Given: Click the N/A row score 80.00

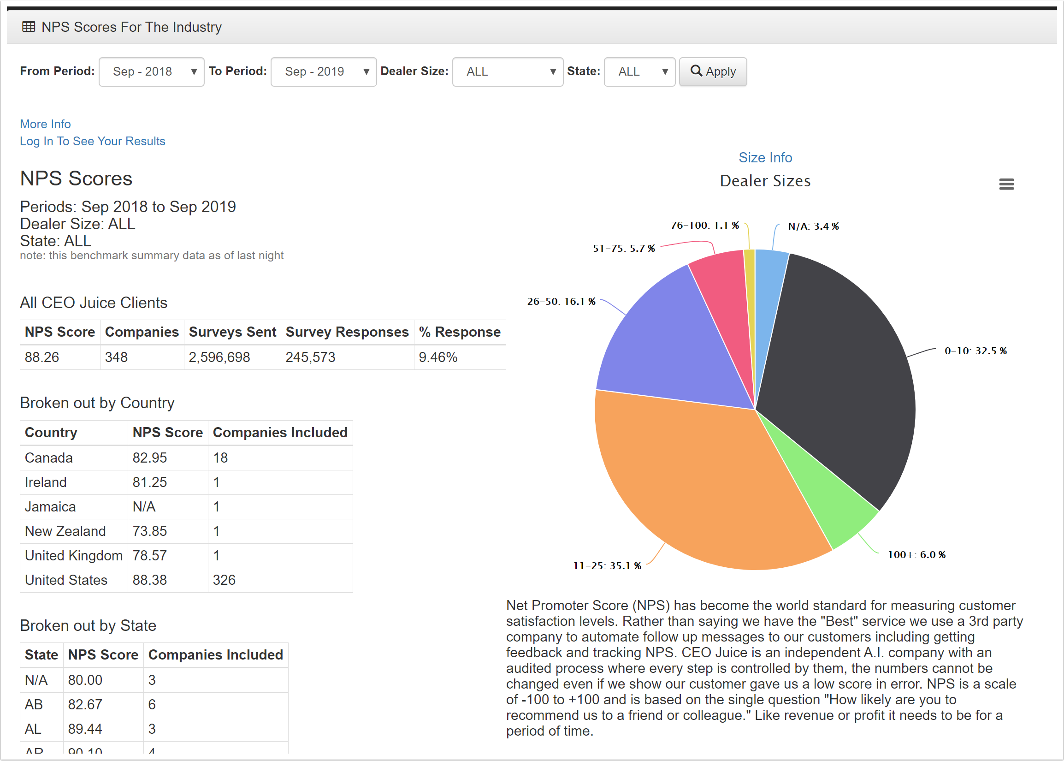Looking at the screenshot, I should coord(85,680).
